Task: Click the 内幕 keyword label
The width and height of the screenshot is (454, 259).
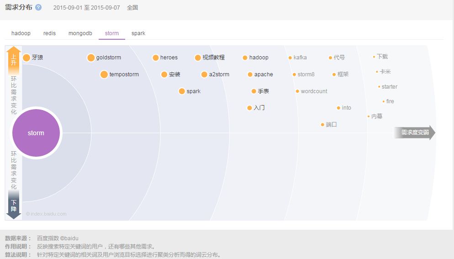Action: pyautogui.click(x=377, y=116)
